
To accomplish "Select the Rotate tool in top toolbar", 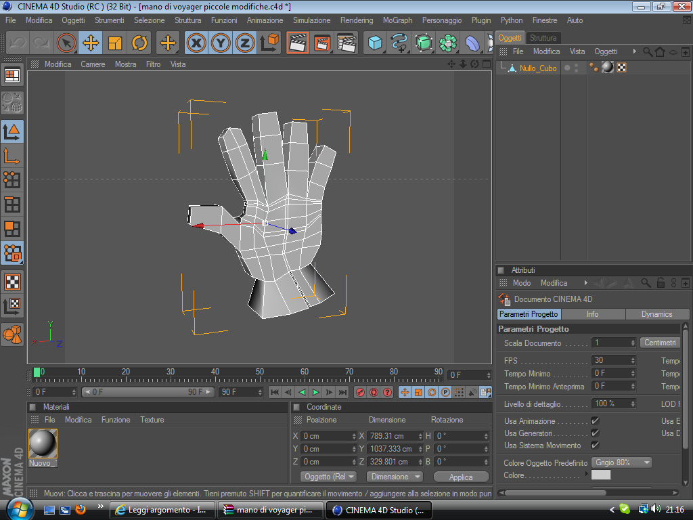I will pos(140,43).
